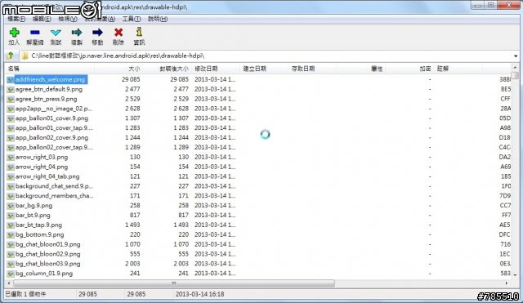Run the Test (測試) checkmark tool
This screenshot has height=303, width=523.
coord(56,33)
